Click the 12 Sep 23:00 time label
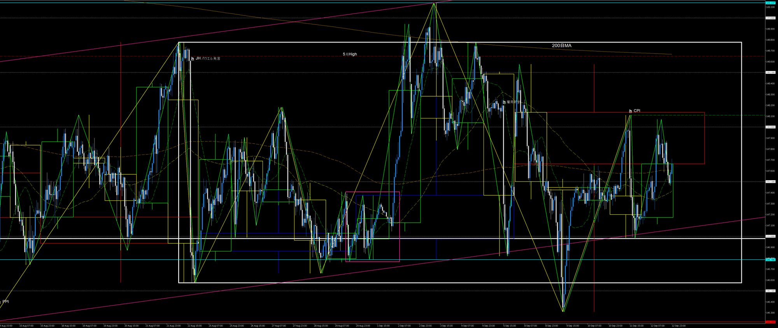This screenshot has height=328, width=778. coord(678,326)
